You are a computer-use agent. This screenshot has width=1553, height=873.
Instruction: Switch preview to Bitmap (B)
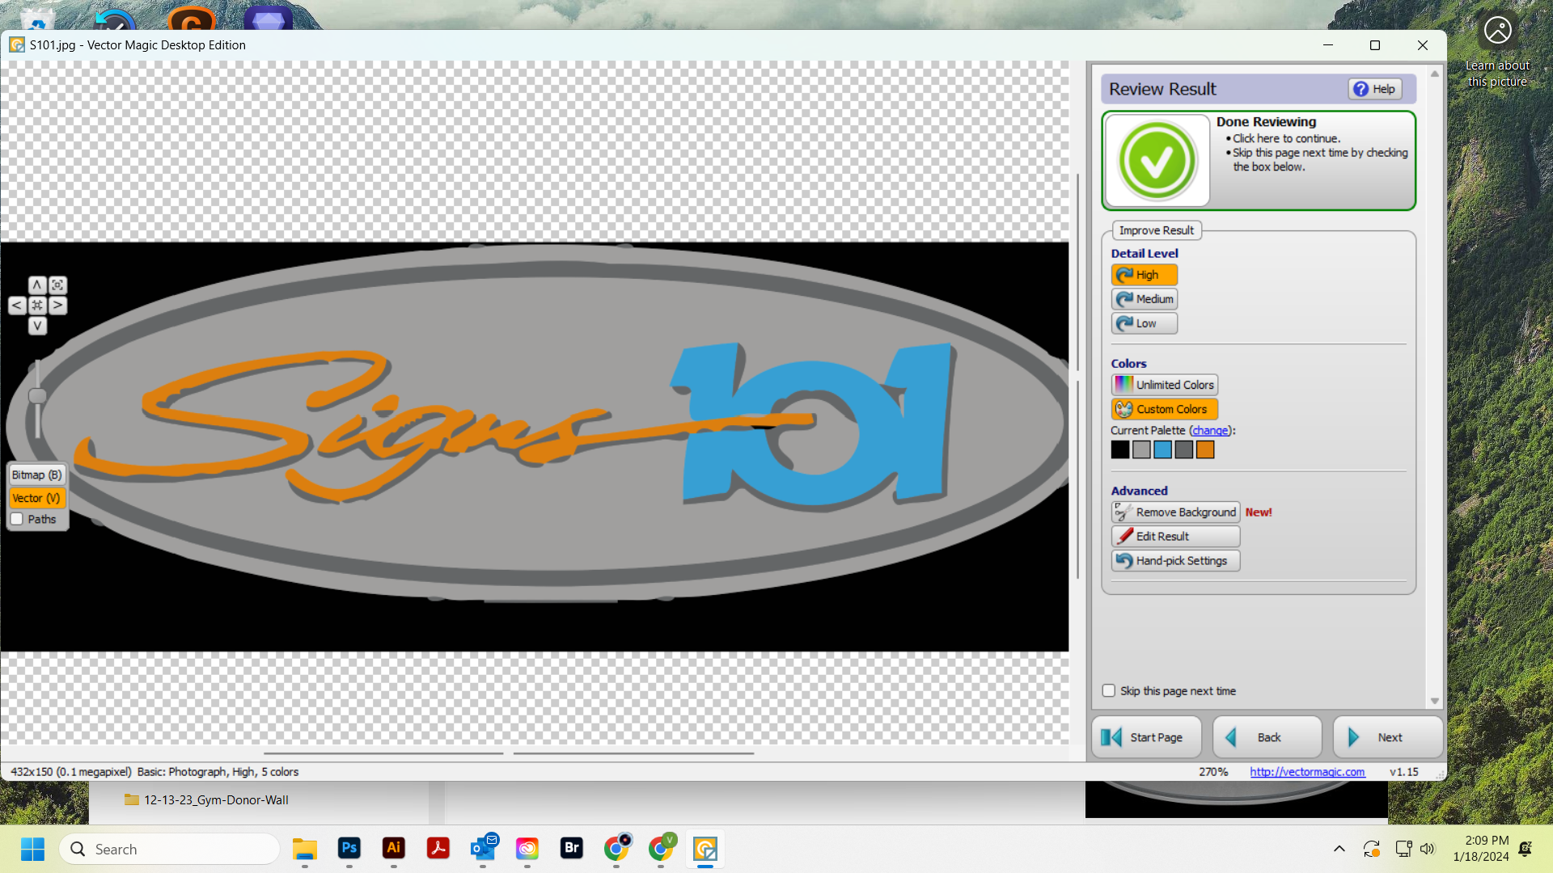36,475
